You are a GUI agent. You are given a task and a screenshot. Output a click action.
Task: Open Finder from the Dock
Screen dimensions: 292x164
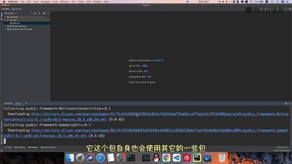pyautogui.click(x=70, y=158)
